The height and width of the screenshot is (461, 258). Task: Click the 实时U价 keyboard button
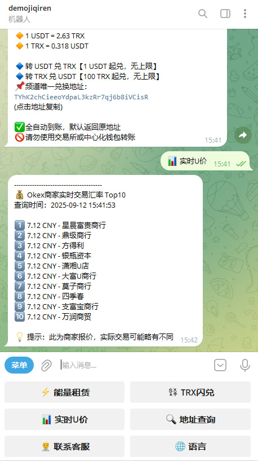click(x=65, y=419)
